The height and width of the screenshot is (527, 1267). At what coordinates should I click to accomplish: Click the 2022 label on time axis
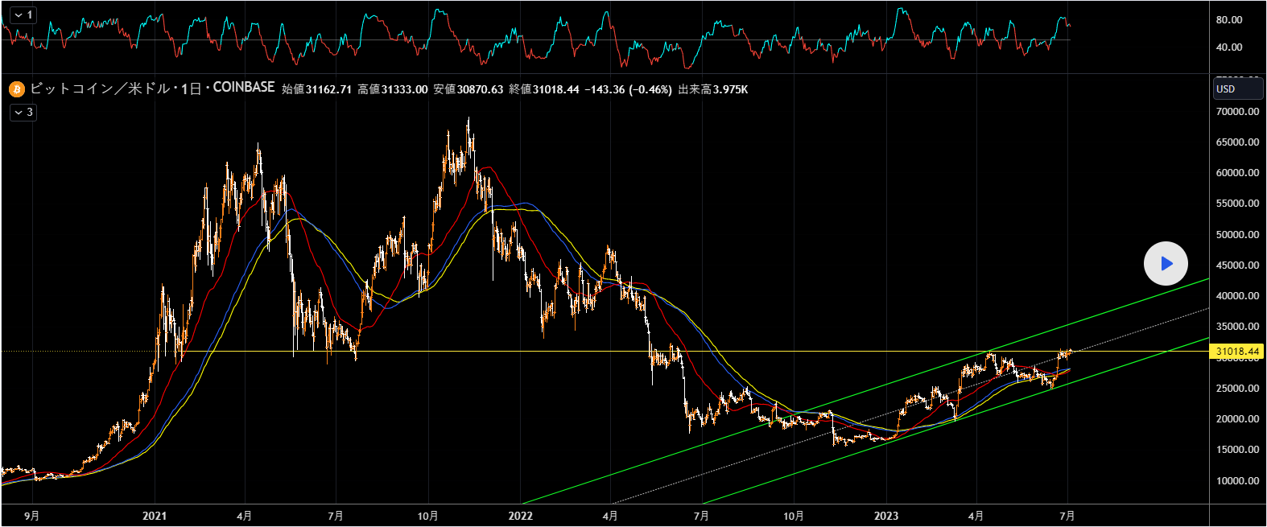(x=521, y=516)
